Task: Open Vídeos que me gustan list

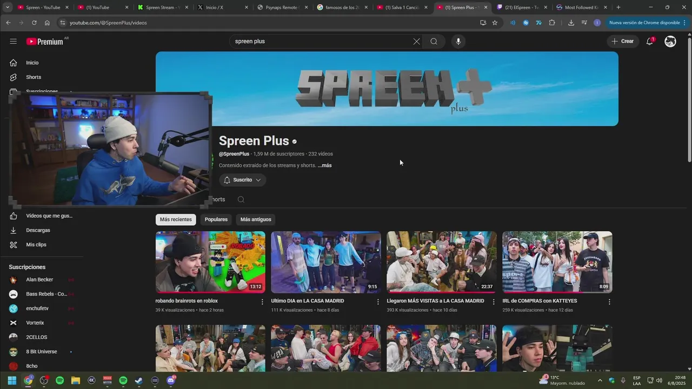Action: pos(49,216)
